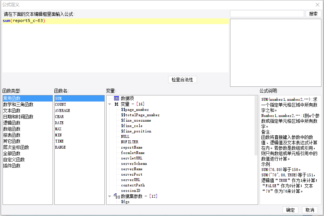Select SUM in function name list
Image resolution: width=324 pixels, height=216 pixels.
coord(80,98)
